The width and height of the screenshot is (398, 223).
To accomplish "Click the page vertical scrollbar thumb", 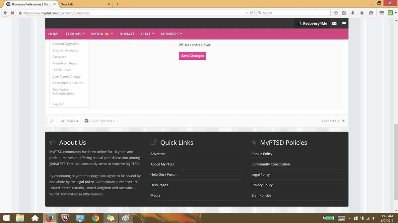I will pos(395,162).
